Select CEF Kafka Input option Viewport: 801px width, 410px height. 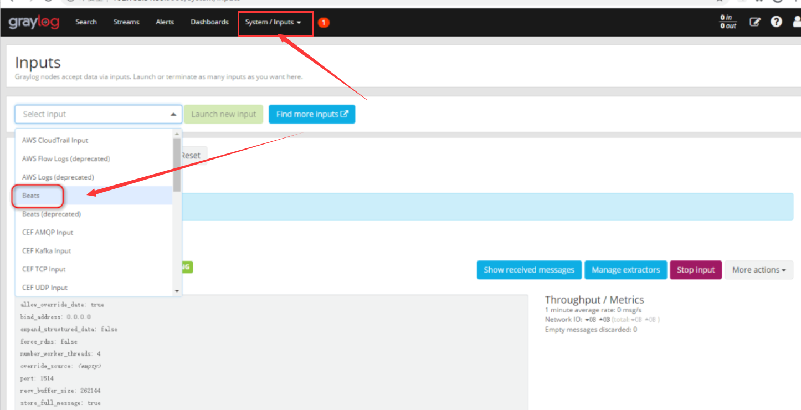click(x=94, y=250)
